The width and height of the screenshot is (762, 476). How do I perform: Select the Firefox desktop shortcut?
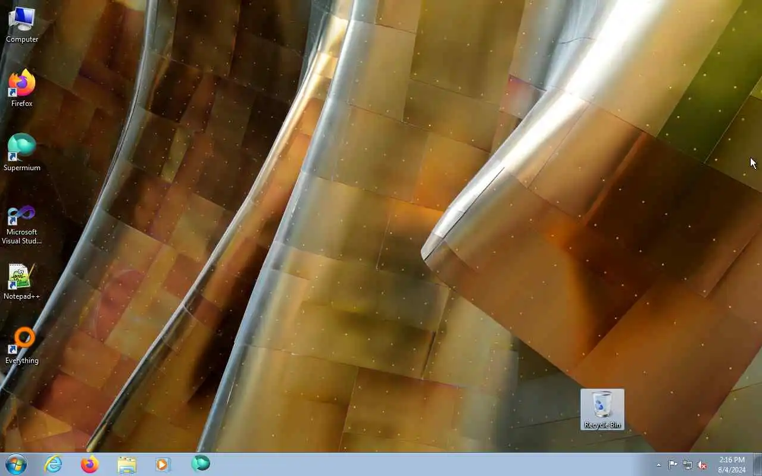pos(22,89)
